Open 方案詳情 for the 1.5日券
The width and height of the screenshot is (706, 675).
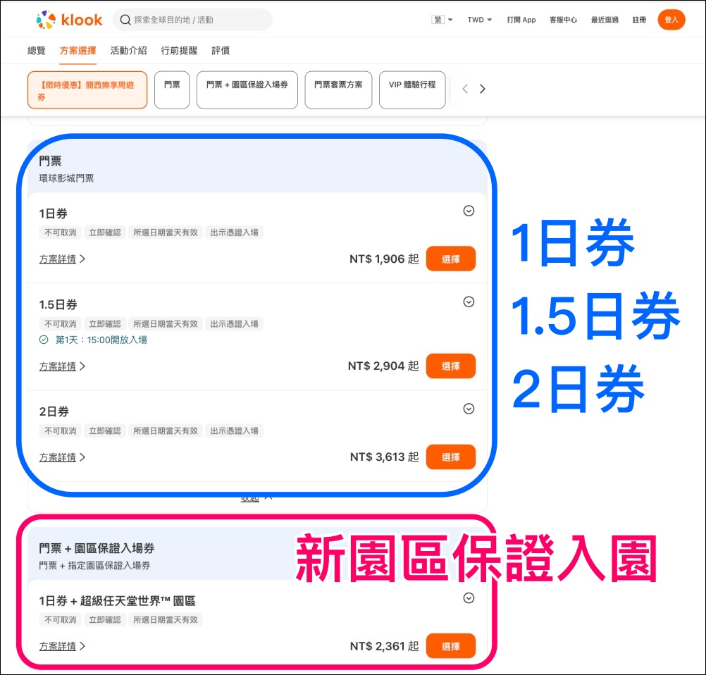point(62,366)
